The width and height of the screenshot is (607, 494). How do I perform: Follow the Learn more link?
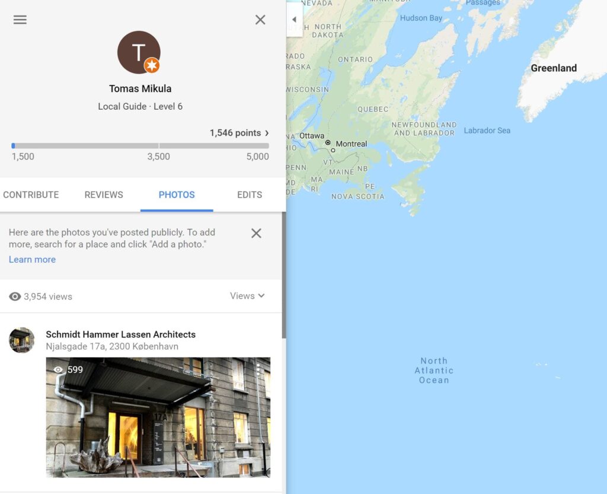32,259
